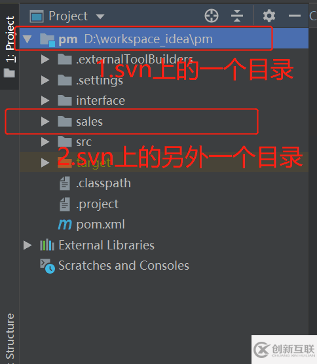Expand the .externalToolBuilders folder

(45, 60)
